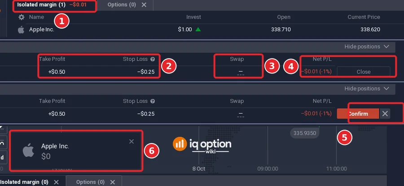Edit −$0.25 Stop Loss in the Close-button panel

(146, 72)
